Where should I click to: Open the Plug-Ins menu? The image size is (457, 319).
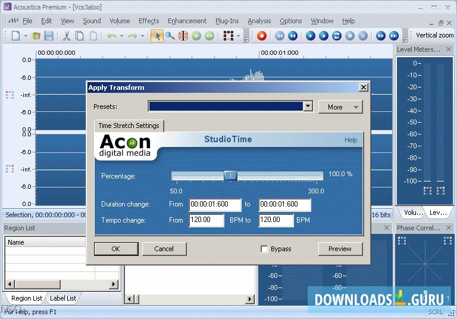(227, 21)
